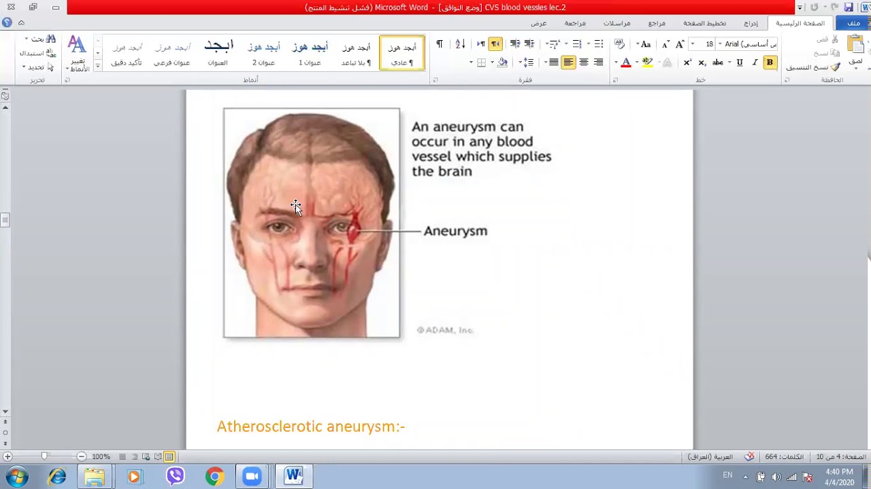Click the Shading paint bucket icon
This screenshot has height=489, width=871.
pyautogui.click(x=503, y=62)
